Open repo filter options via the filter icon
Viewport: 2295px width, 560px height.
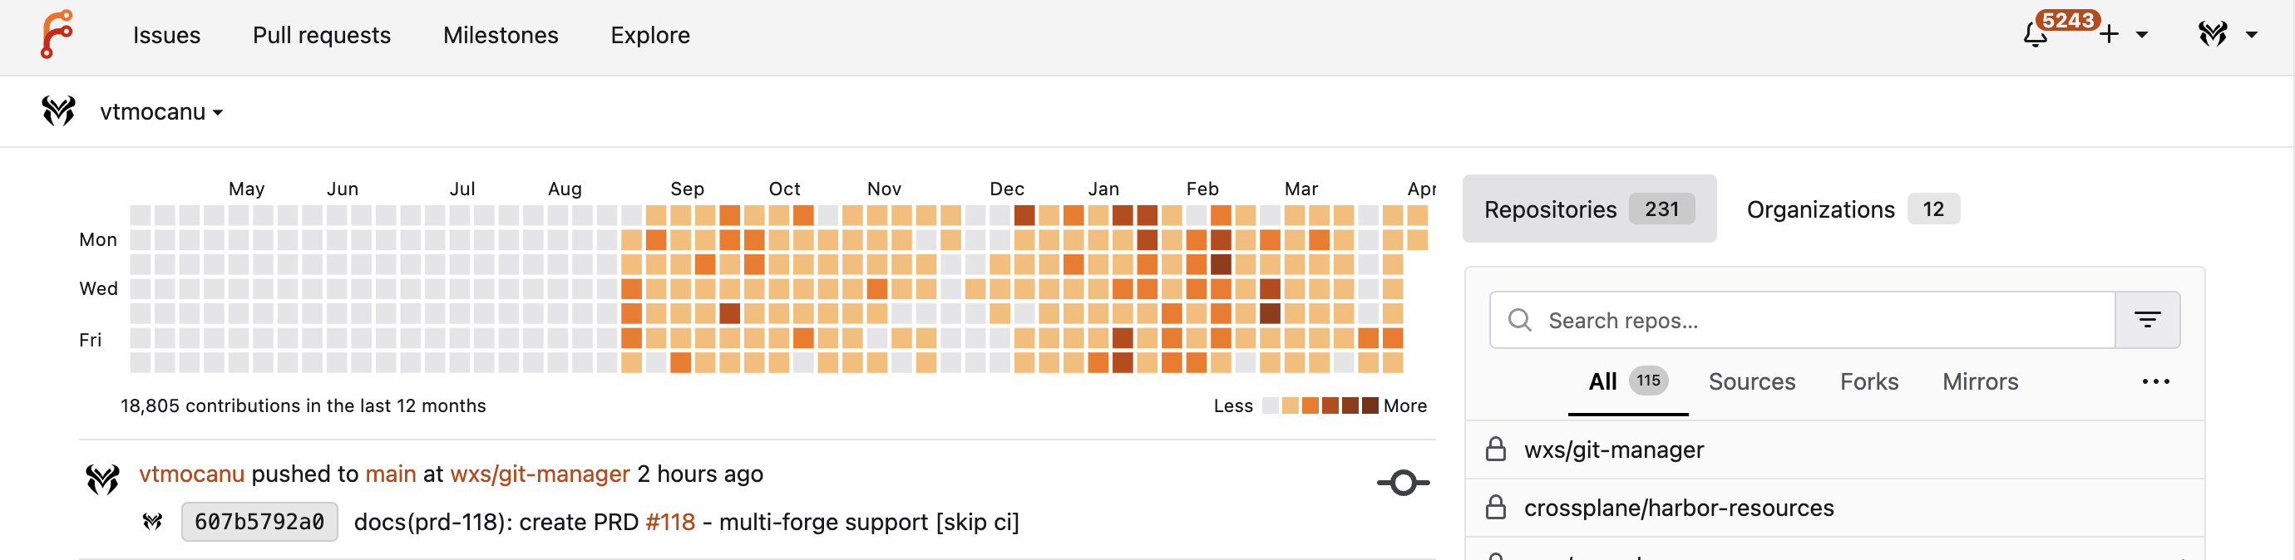(x=2148, y=319)
